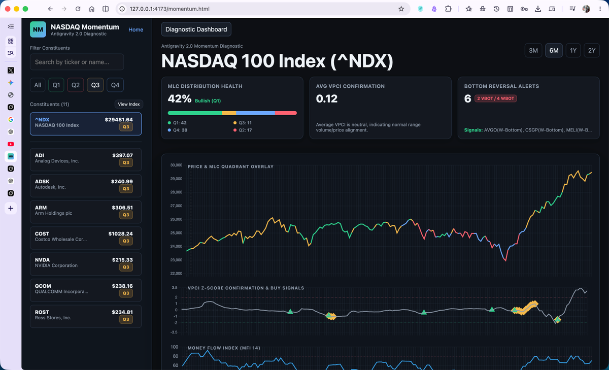Click the 42% distribution health value

coord(179,98)
